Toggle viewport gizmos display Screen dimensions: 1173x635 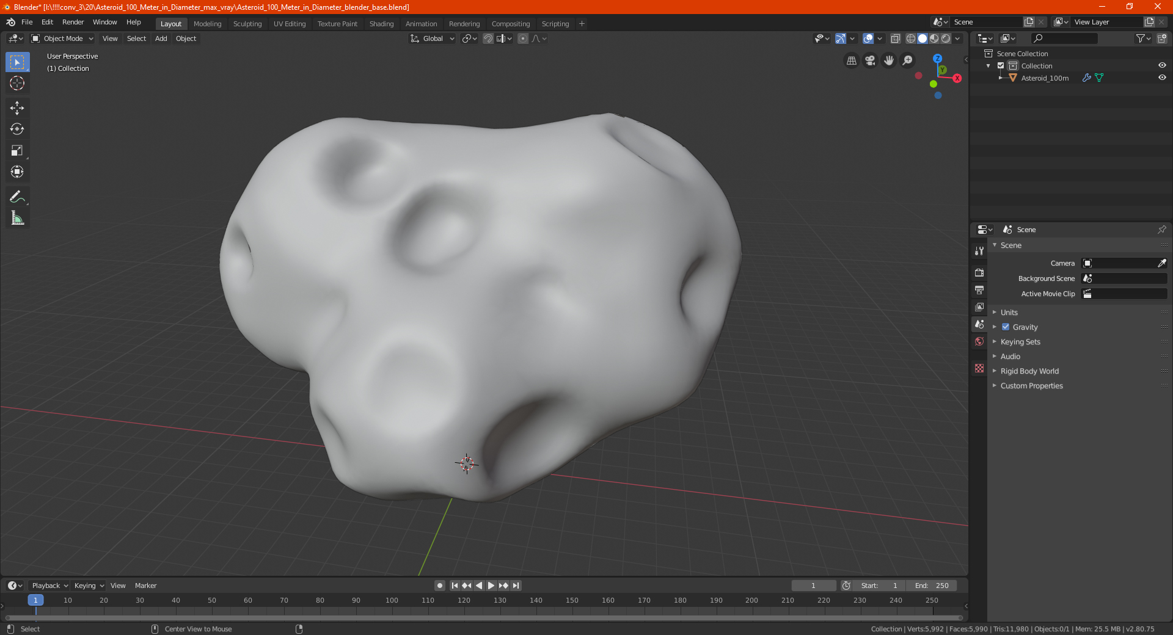(x=841, y=38)
